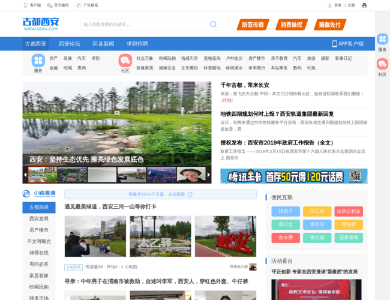Open the QQ penguin login icon
Viewport: 390px width, 300px height.
pos(364,5)
